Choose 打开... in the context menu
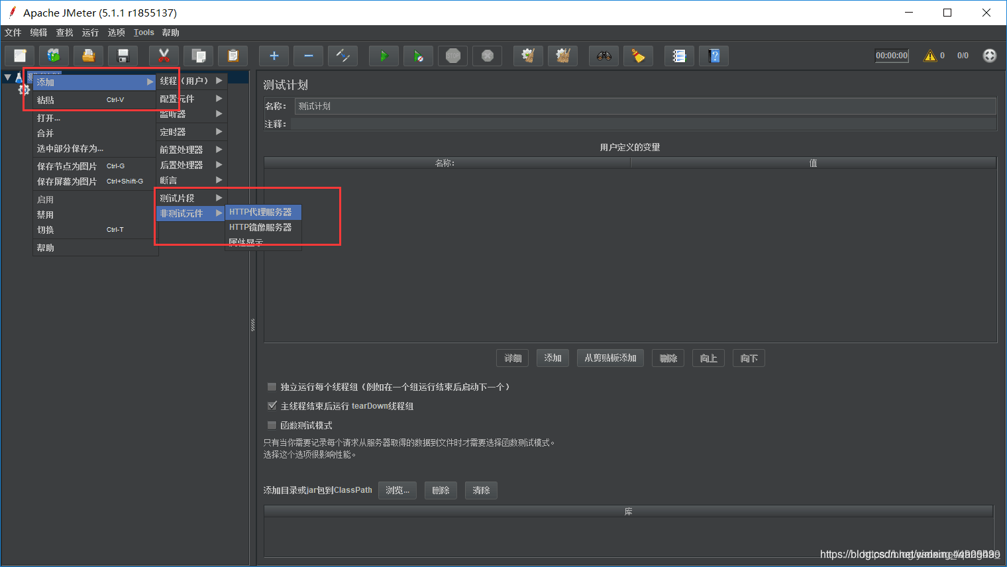This screenshot has width=1007, height=567. 95,118
